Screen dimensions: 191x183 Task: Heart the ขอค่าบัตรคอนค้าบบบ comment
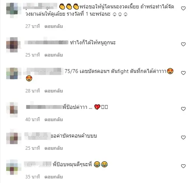pyautogui.click(x=183, y=138)
